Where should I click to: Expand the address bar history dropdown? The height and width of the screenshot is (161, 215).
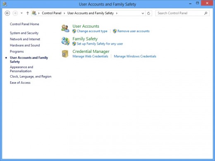tap(143, 13)
